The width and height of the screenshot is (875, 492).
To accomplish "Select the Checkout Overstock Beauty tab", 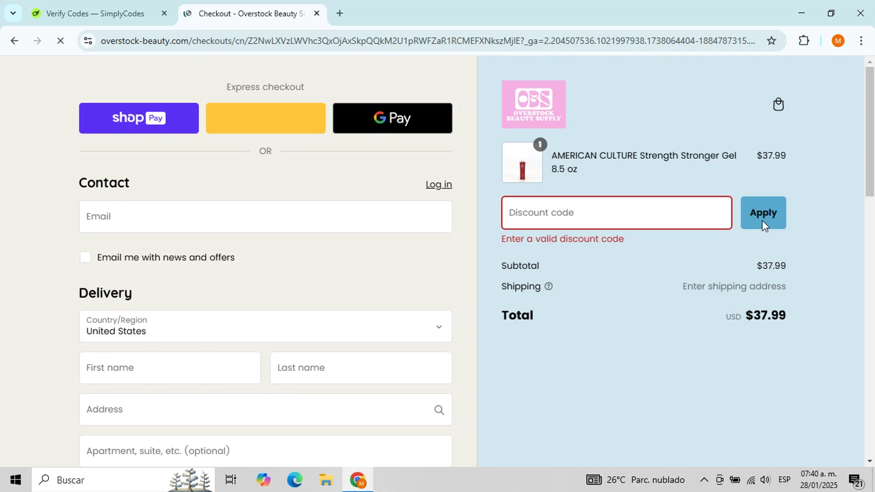I will [x=251, y=13].
